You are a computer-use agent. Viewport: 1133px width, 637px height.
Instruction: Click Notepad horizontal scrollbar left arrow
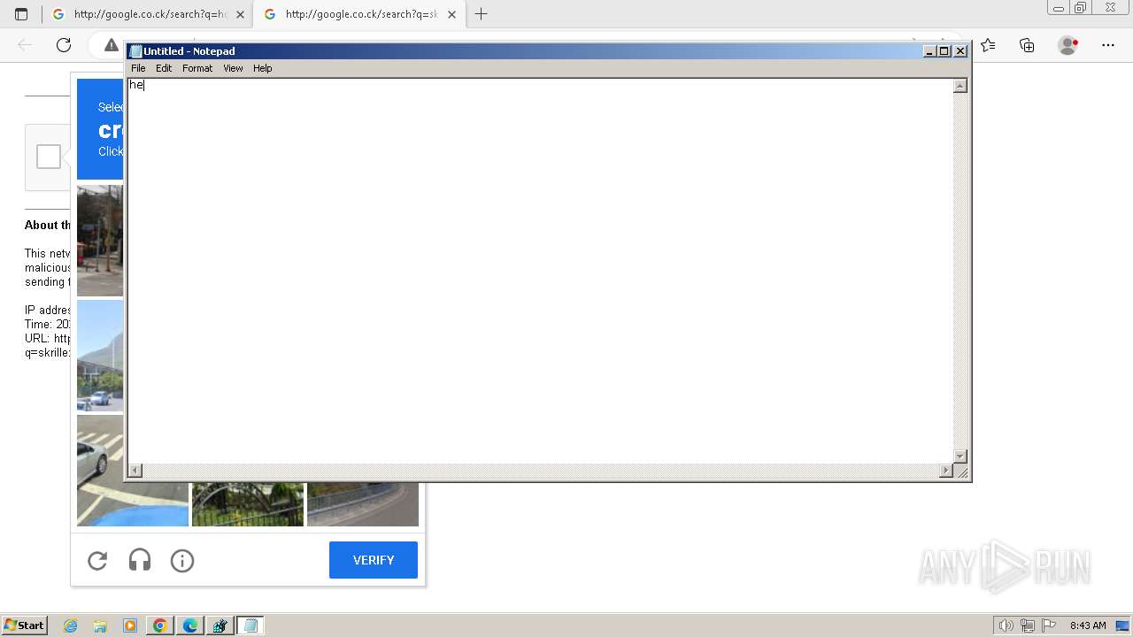[135, 471]
